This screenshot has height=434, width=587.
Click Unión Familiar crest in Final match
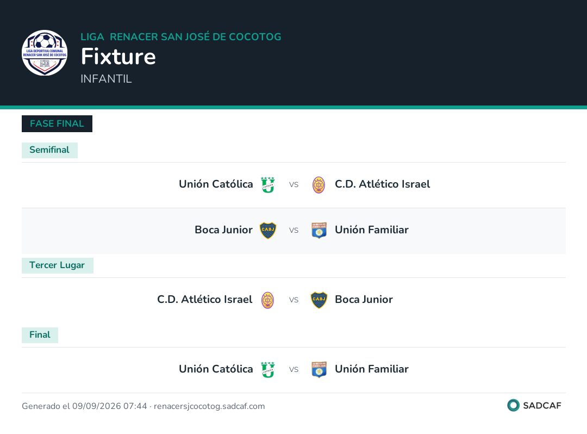click(319, 370)
